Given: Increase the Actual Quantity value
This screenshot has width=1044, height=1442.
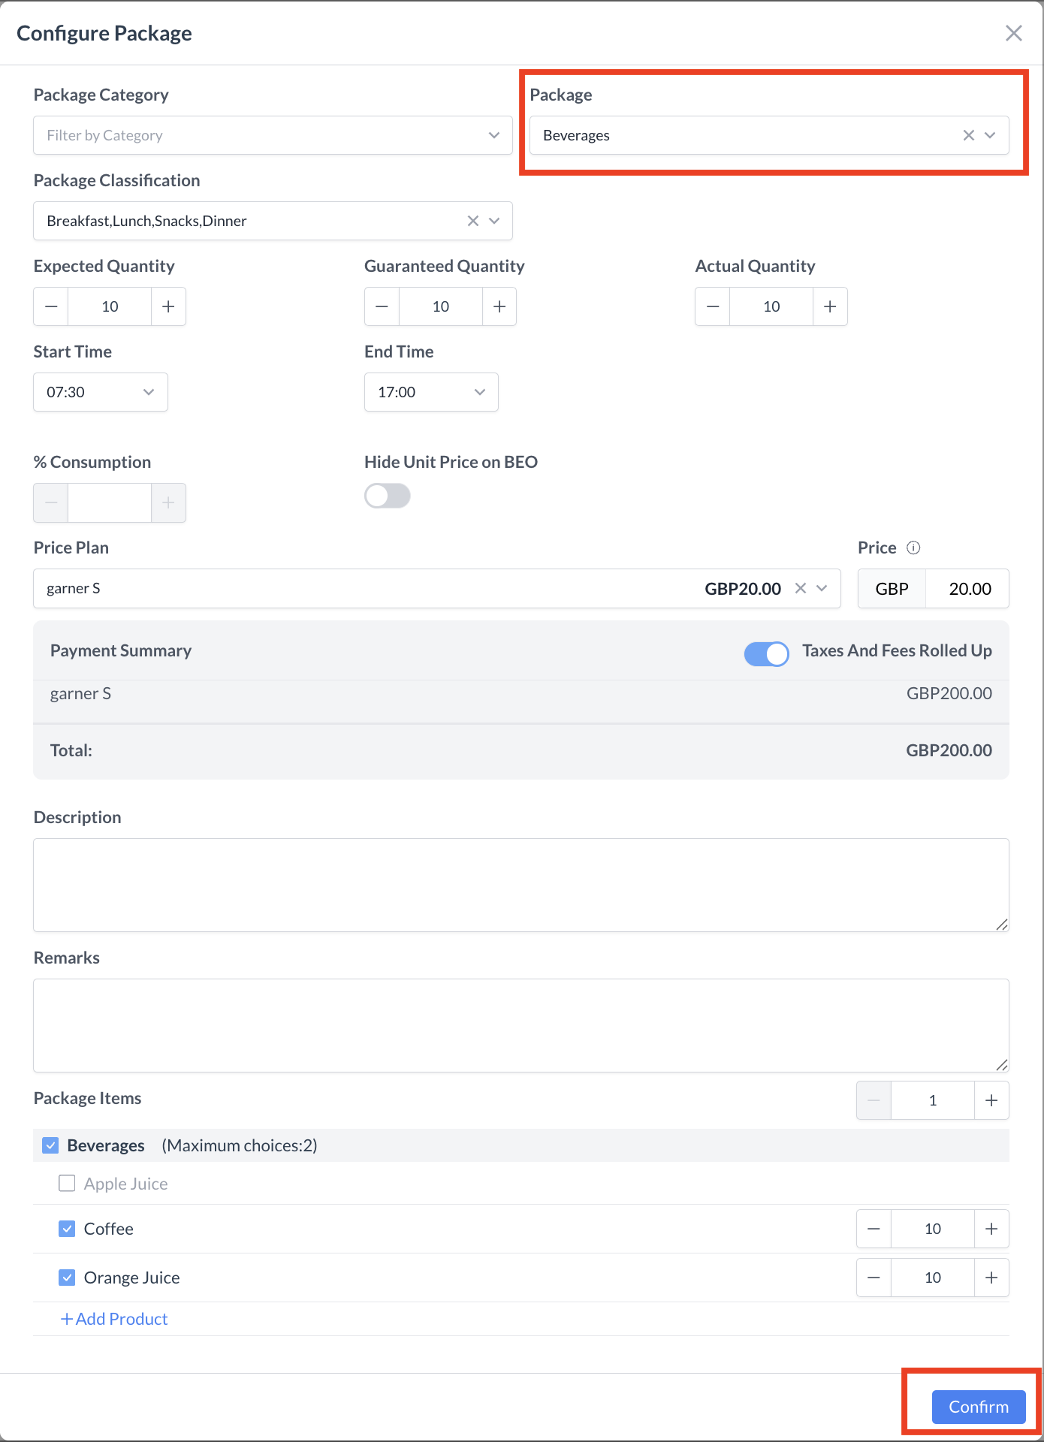Looking at the screenshot, I should click(830, 306).
